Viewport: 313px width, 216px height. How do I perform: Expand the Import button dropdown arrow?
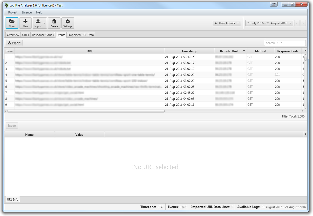pyautogui.click(x=44, y=23)
